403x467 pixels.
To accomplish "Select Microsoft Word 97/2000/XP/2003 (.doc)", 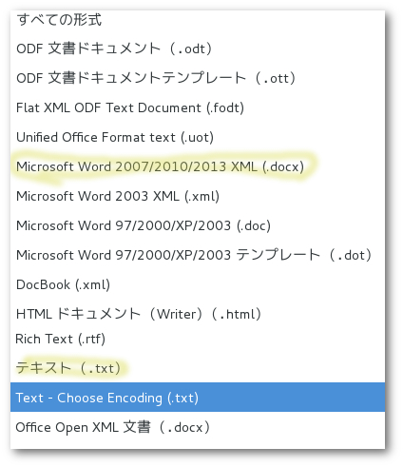I will 198,225.
